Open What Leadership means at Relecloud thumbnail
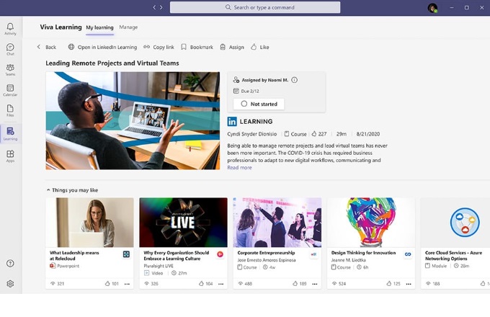The image size is (490, 317). pos(89,223)
